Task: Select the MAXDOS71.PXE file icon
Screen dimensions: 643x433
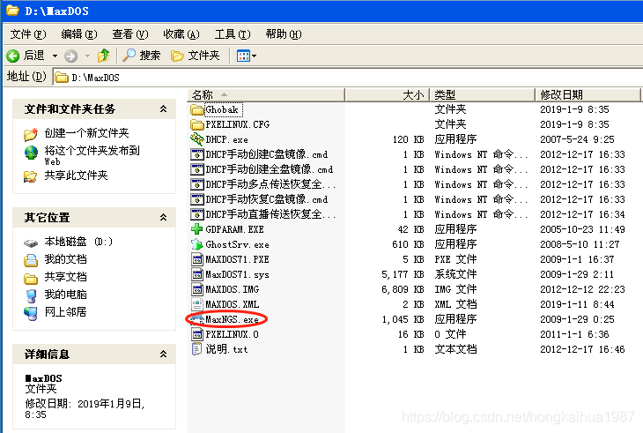Action: [x=197, y=259]
